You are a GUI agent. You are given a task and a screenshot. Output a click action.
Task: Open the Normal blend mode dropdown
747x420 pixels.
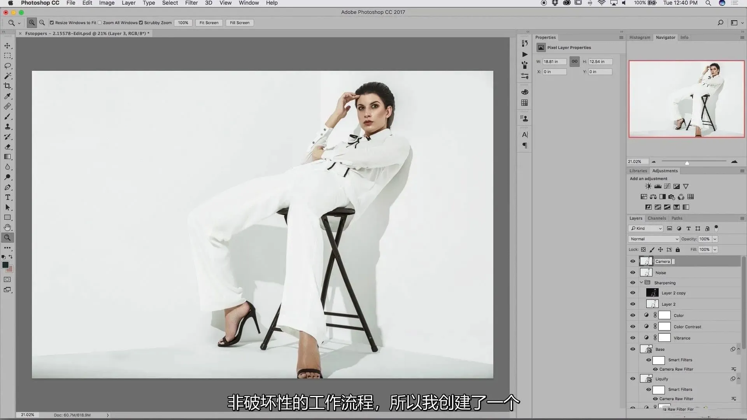(x=654, y=239)
